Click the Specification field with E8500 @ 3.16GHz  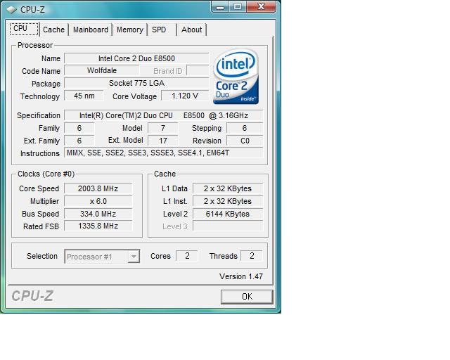pyautogui.click(x=163, y=115)
